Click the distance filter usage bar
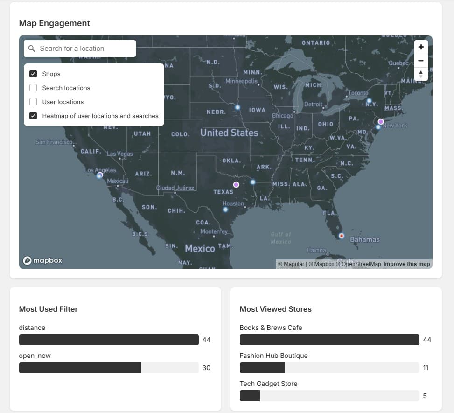Viewport: 454px width, 413px height. coord(108,340)
